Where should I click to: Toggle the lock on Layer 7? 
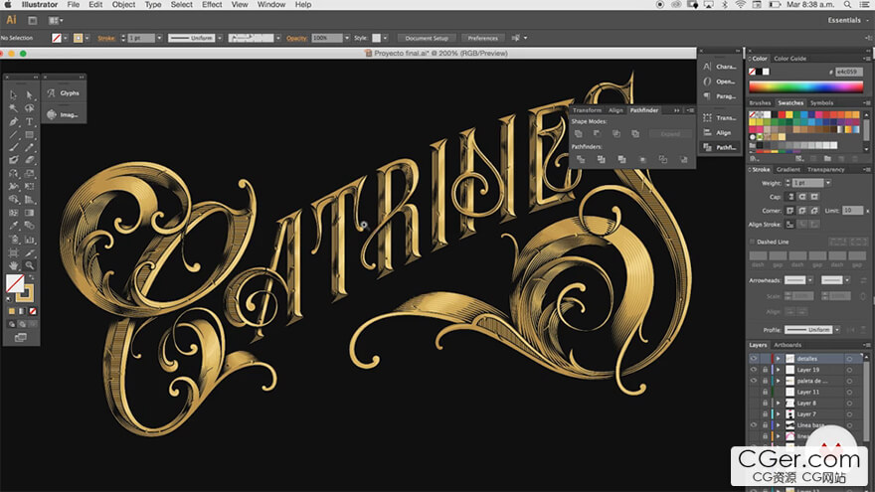[765, 413]
